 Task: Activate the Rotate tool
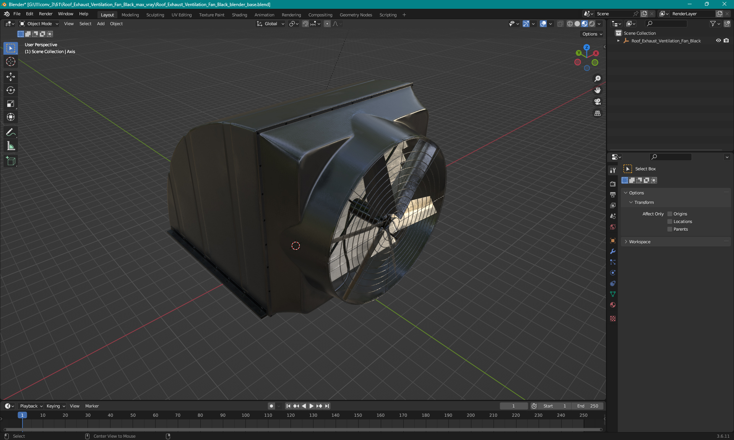pyautogui.click(x=11, y=90)
